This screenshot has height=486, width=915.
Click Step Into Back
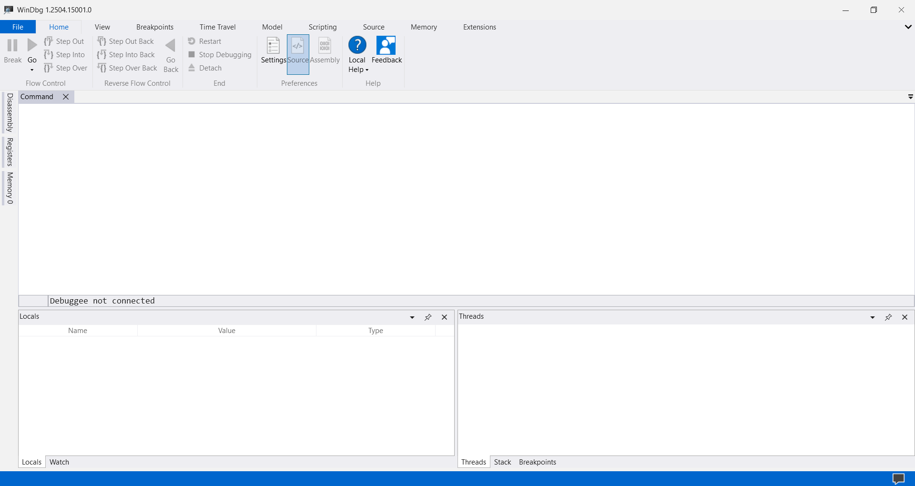pos(126,55)
